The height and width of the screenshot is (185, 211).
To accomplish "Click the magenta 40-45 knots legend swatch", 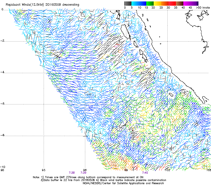I will click(187, 3).
